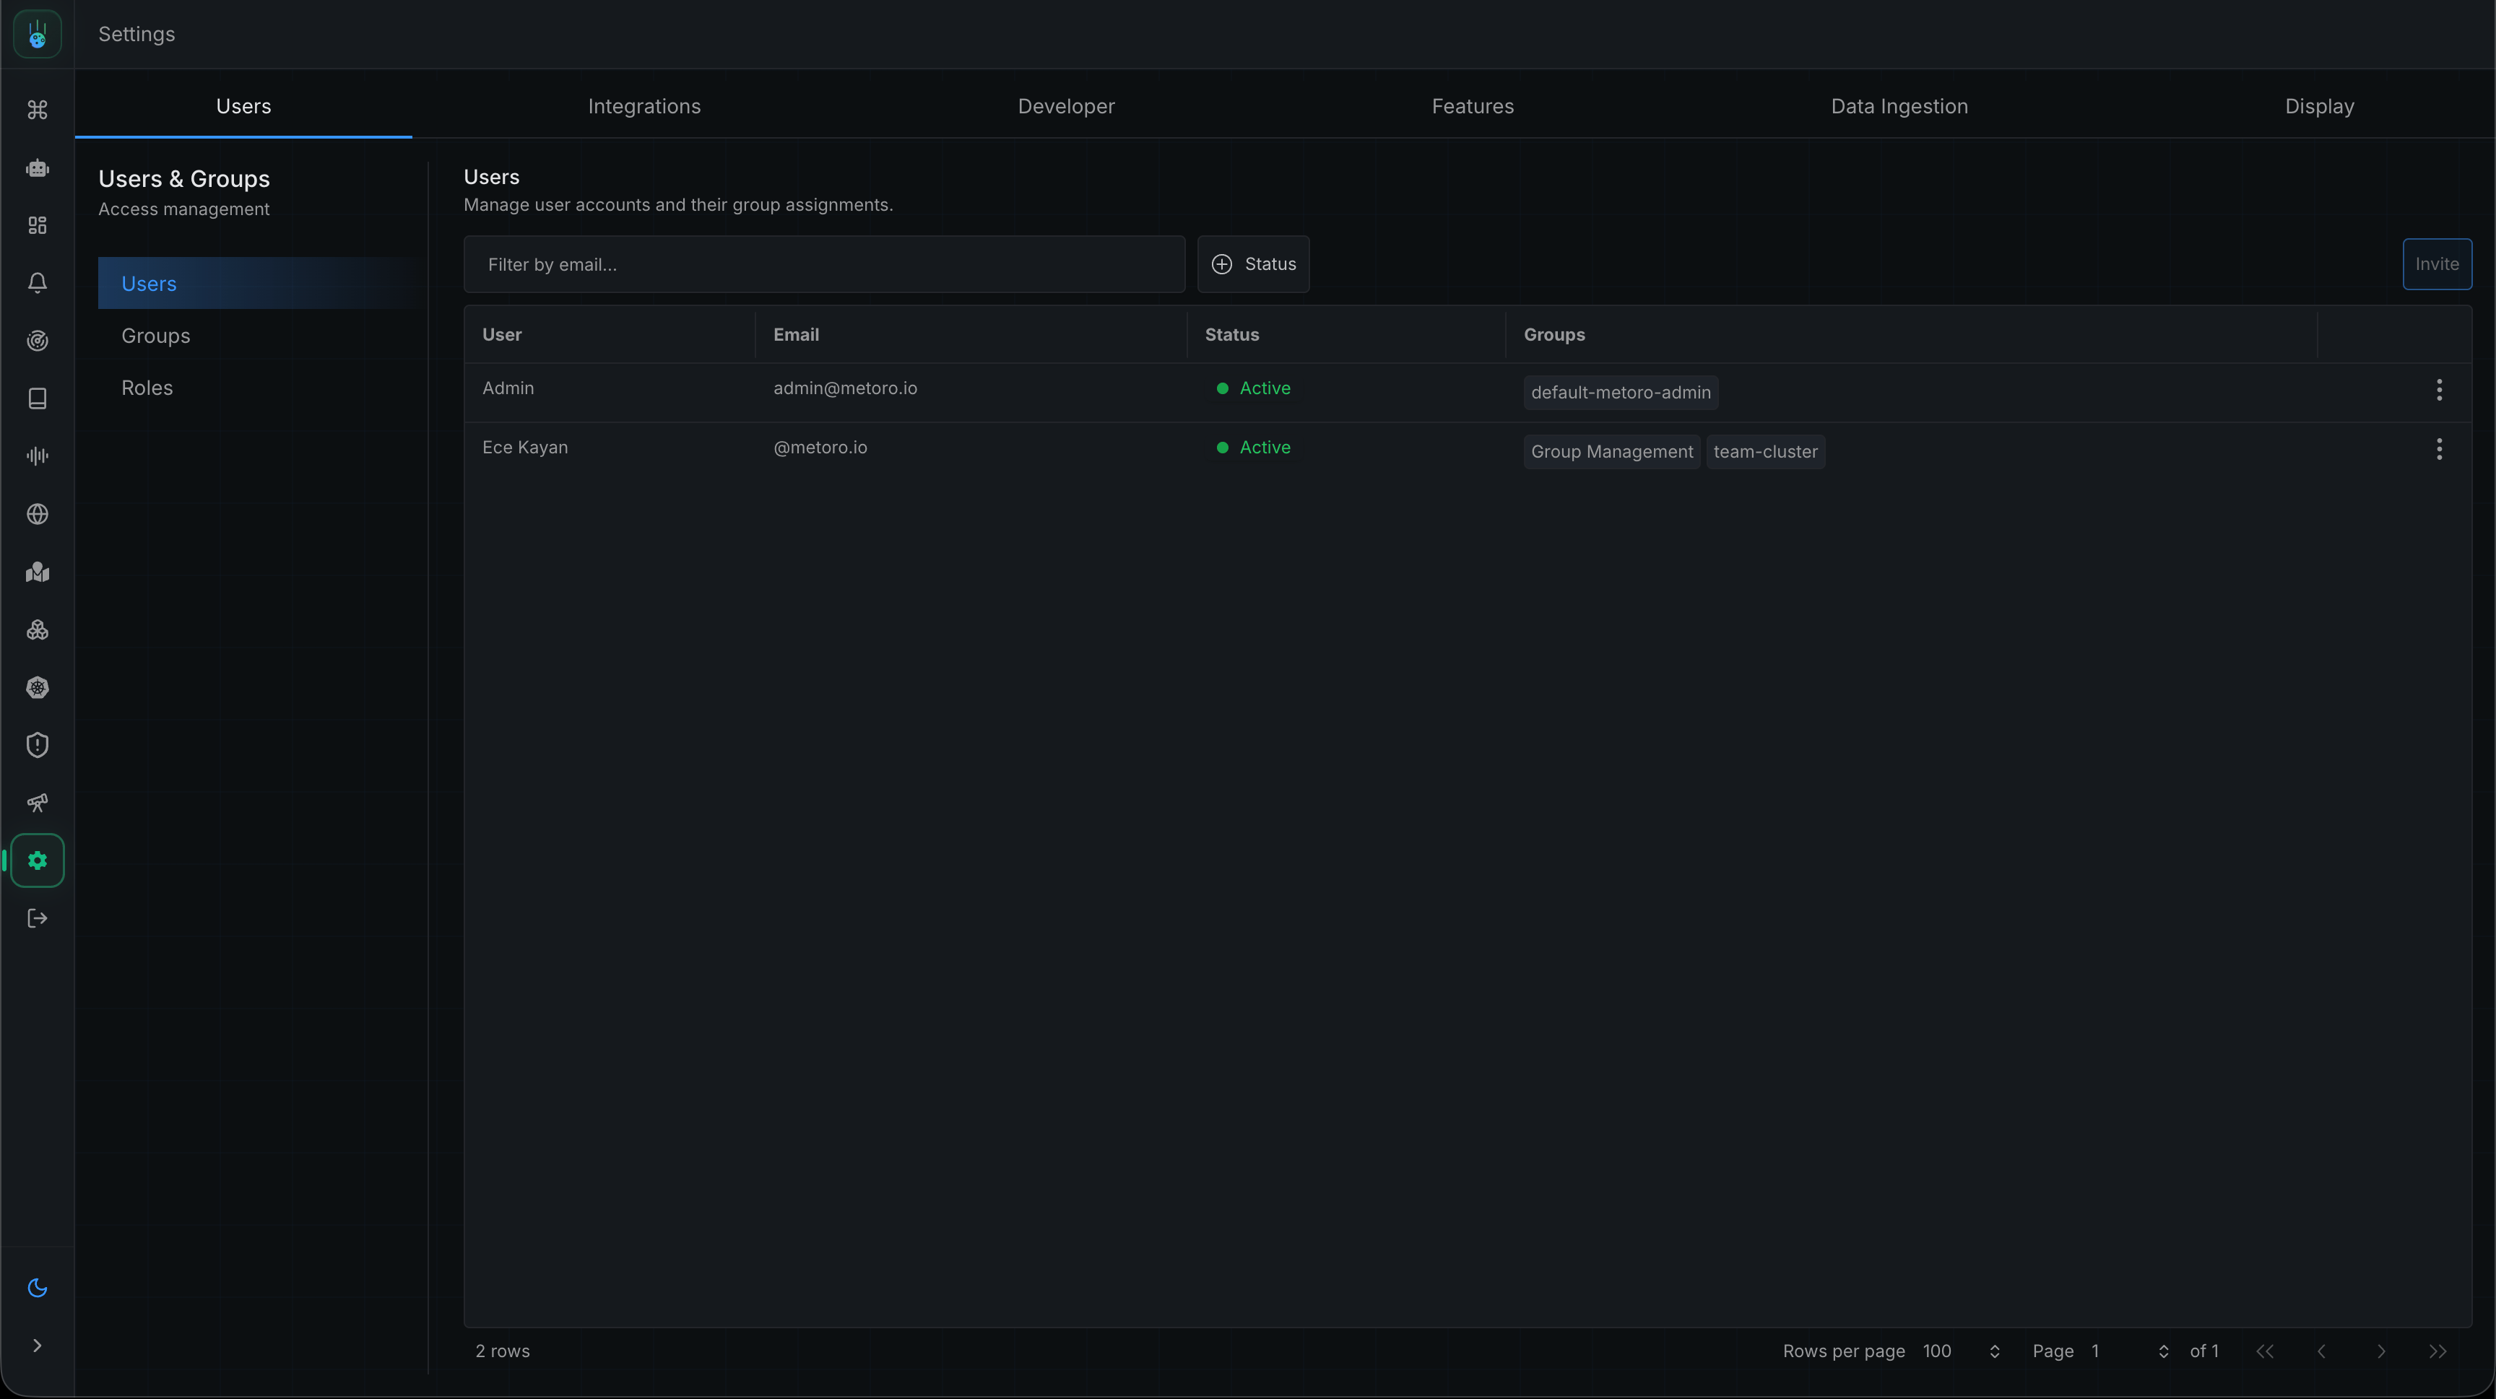Switch to the Users tab

[243, 107]
